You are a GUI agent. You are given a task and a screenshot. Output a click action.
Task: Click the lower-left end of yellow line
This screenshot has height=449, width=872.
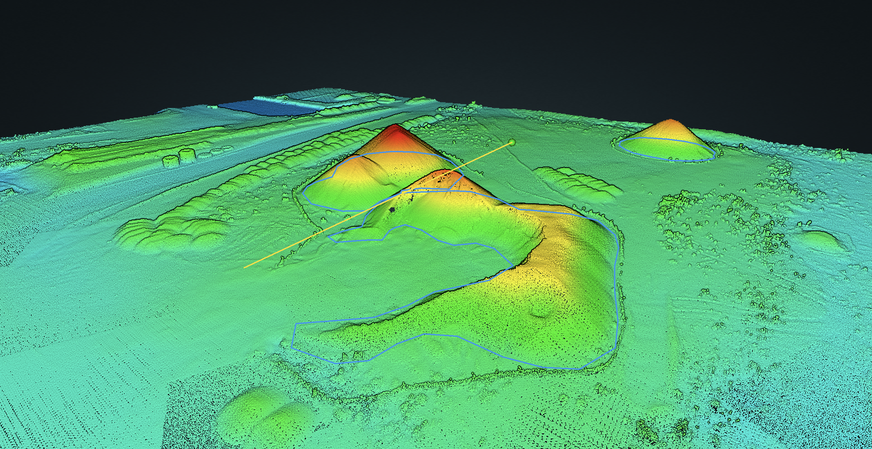coord(245,267)
